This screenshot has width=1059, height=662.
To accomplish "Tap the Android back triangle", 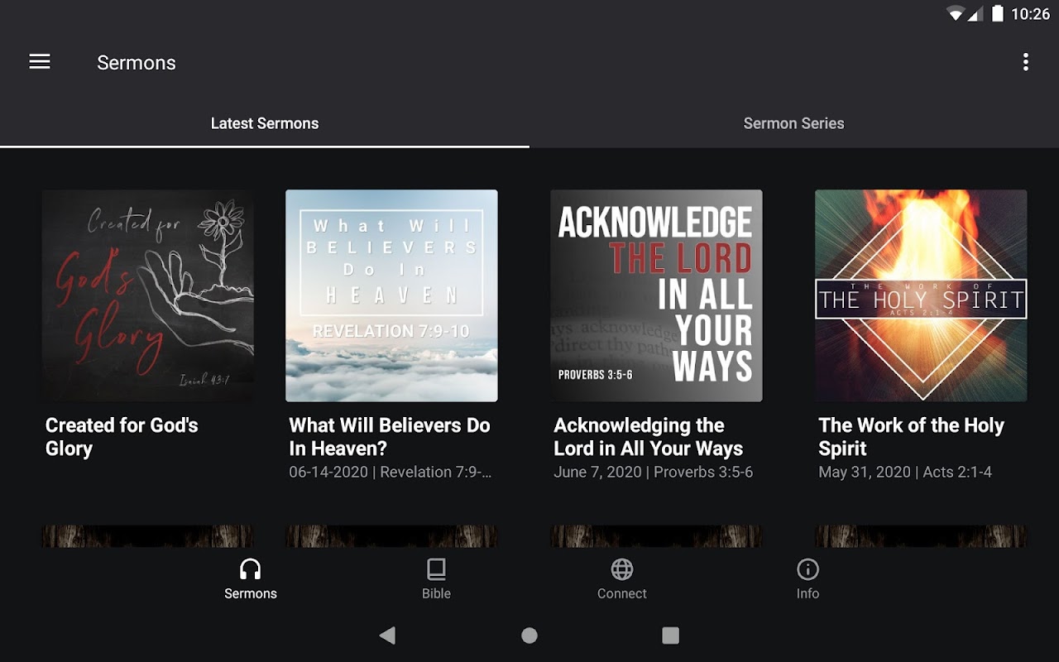I will (x=387, y=635).
